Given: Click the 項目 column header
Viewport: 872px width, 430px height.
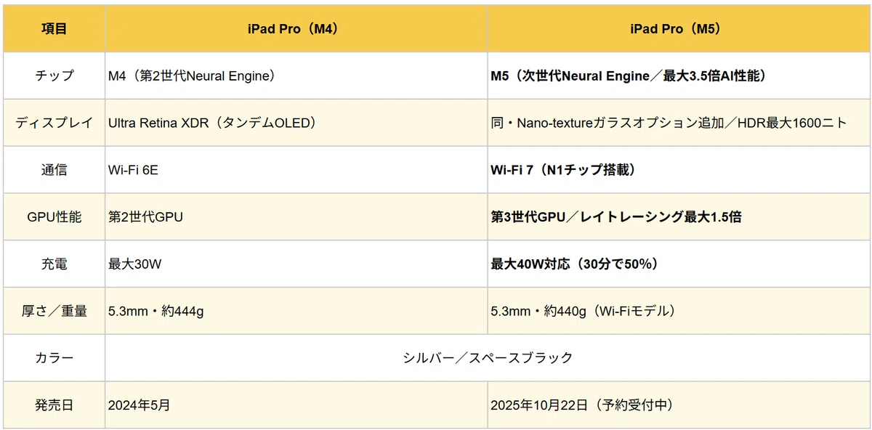Looking at the screenshot, I should [54, 28].
